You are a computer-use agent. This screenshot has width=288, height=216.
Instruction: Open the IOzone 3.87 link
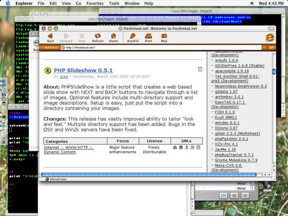pyautogui.click(x=226, y=128)
